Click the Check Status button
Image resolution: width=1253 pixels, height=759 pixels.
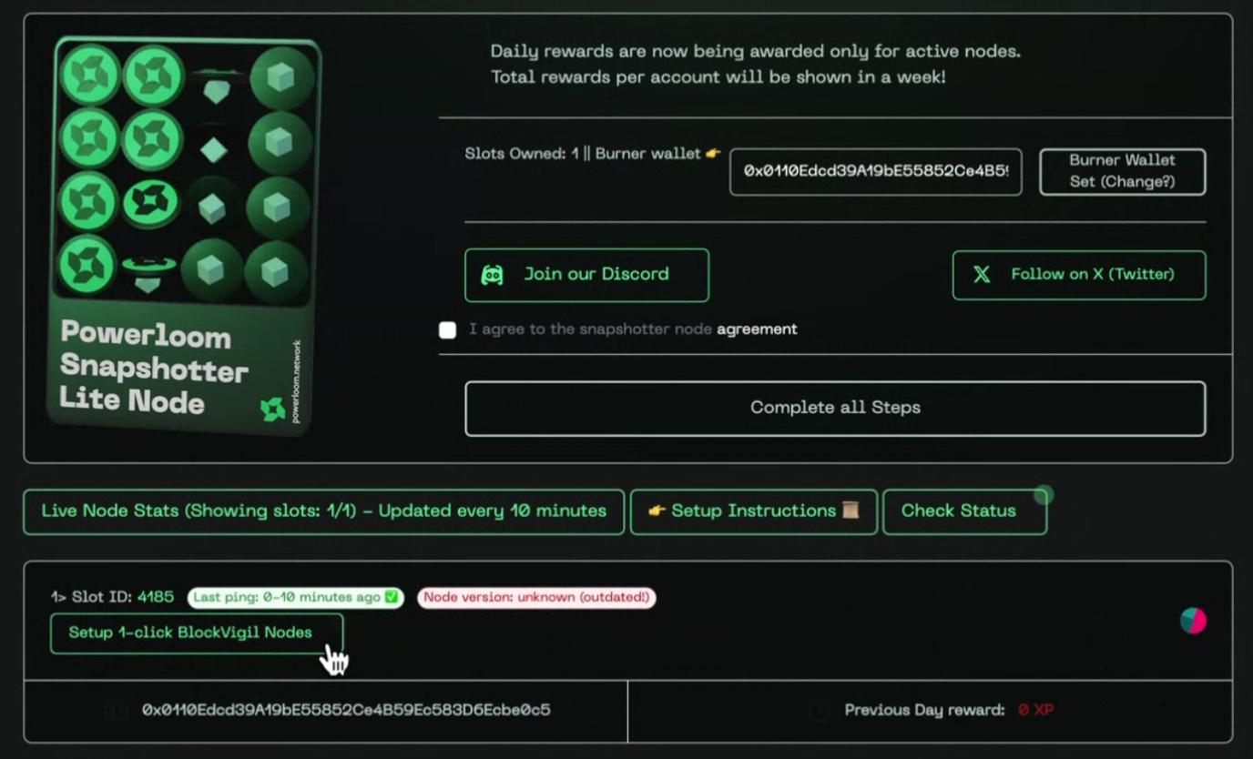[x=964, y=511]
